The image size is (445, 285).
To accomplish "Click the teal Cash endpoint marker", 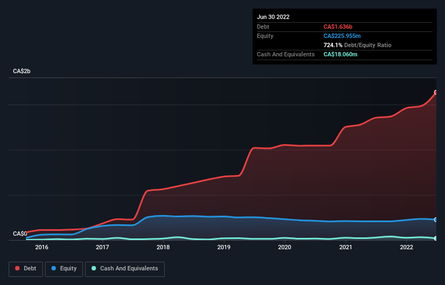I will tap(436, 238).
